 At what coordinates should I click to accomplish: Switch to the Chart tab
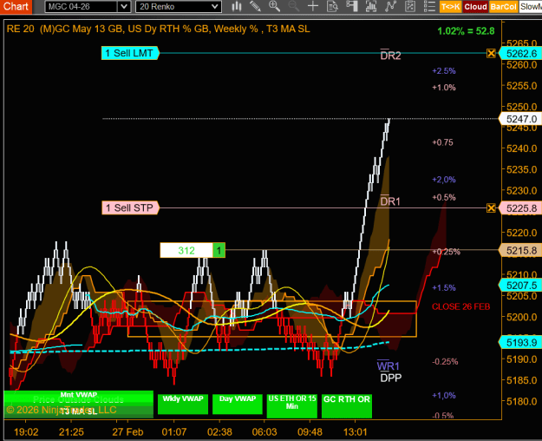coord(16,7)
